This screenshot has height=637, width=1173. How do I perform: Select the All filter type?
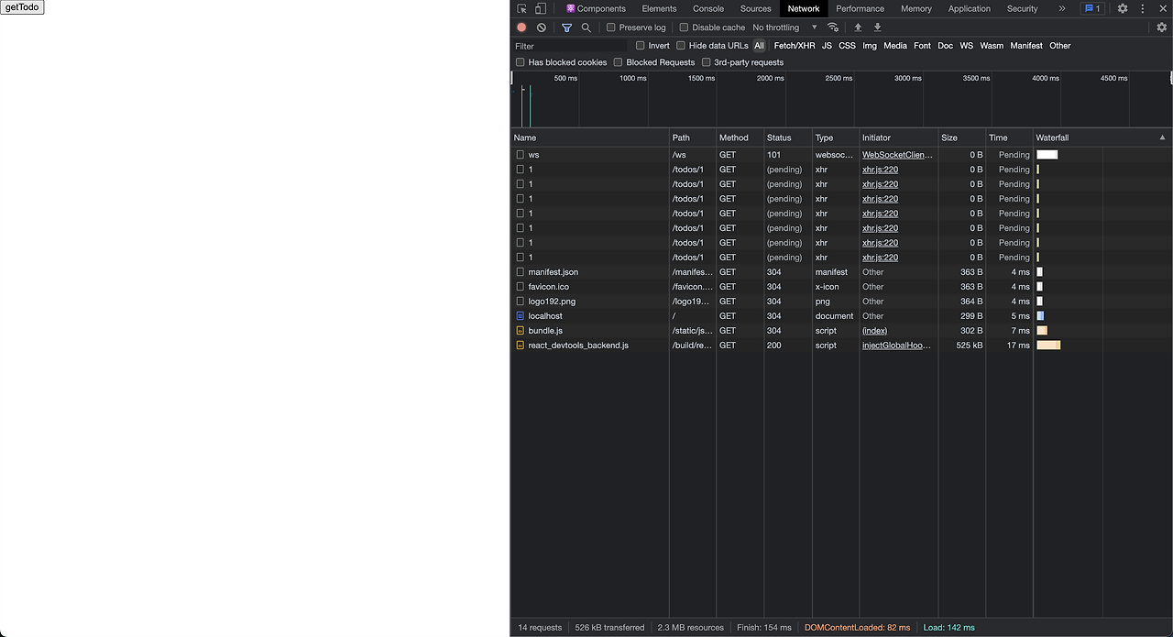pos(759,46)
